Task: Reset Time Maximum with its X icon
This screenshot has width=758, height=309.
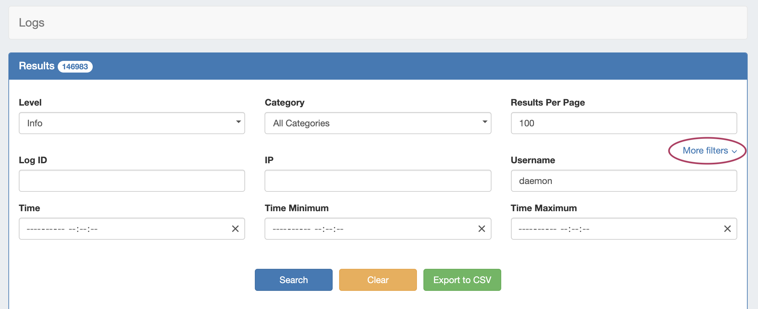Action: pos(727,229)
